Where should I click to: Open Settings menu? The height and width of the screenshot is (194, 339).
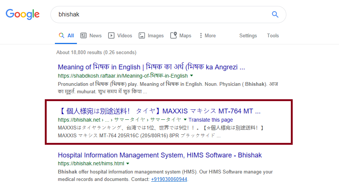[x=248, y=36]
